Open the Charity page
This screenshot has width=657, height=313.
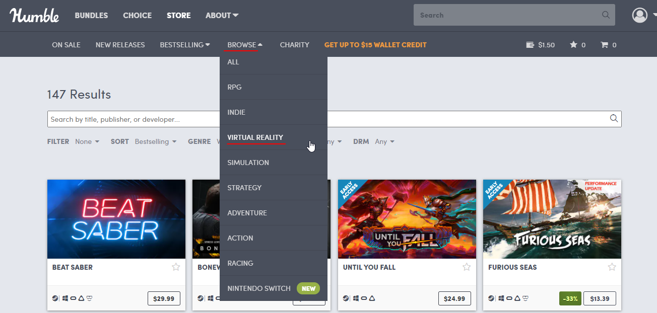295,45
